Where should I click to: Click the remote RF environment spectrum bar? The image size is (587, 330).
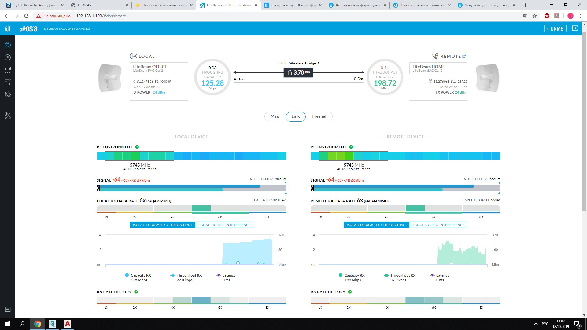pyautogui.click(x=405, y=156)
